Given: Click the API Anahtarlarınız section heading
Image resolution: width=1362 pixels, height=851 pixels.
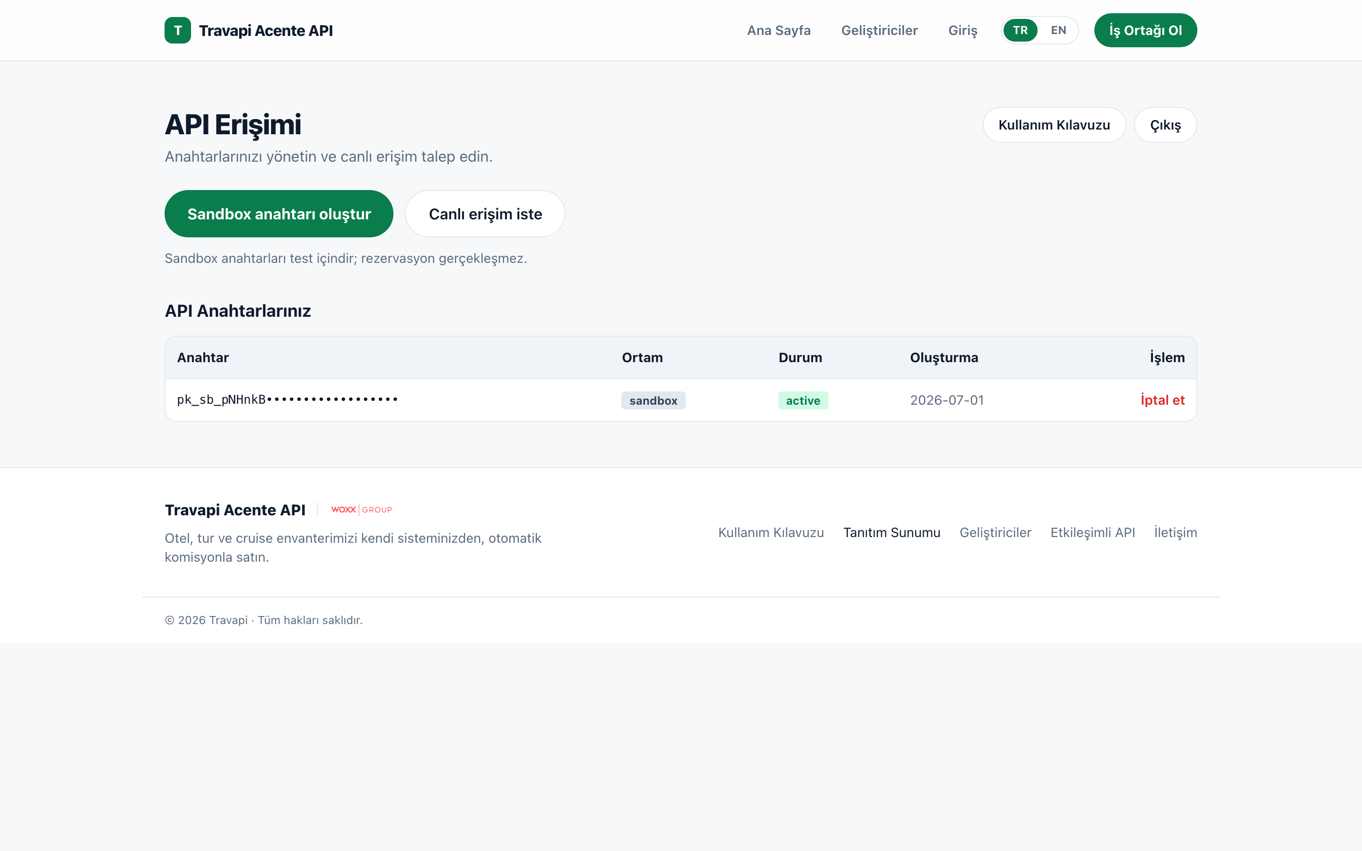Looking at the screenshot, I should tap(237, 311).
